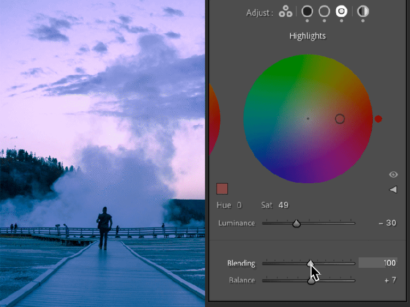This screenshot has width=410, height=307.
Task: Click the Balance slider handle
Action: point(311,281)
